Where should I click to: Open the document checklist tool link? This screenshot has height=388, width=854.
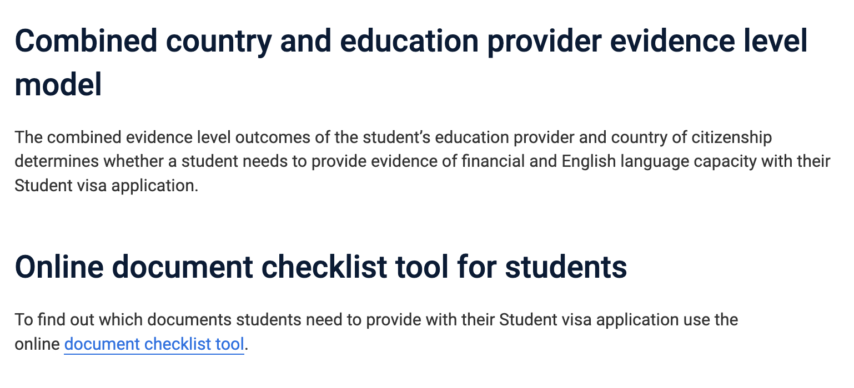pyautogui.click(x=154, y=344)
